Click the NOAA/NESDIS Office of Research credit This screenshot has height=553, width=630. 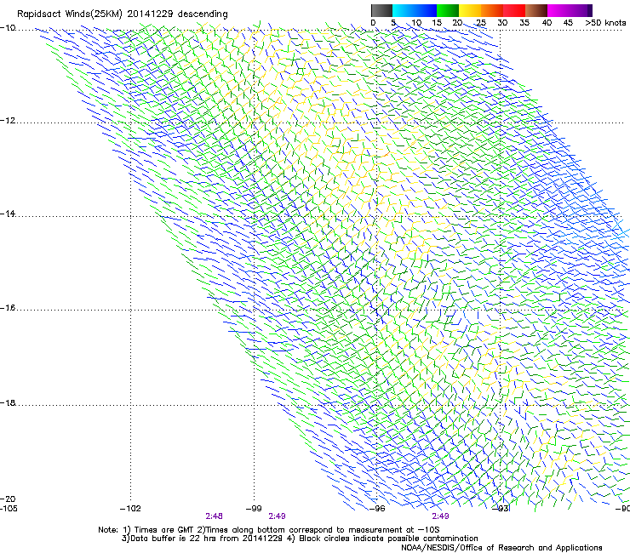(501, 548)
